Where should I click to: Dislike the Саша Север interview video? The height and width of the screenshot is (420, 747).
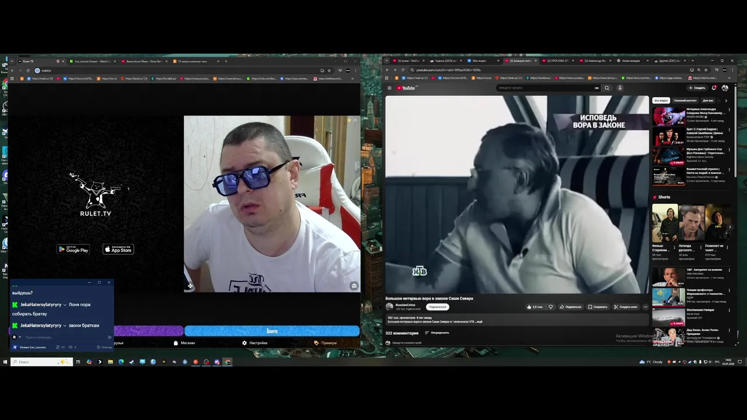point(550,307)
